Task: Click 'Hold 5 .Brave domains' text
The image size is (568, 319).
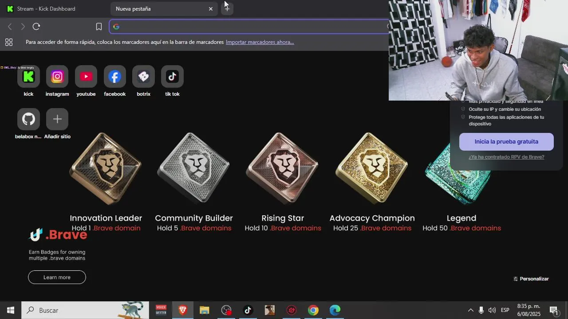Action: tap(194, 228)
